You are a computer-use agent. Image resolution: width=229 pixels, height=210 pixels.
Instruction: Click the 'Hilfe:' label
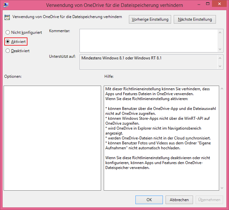point(109,76)
